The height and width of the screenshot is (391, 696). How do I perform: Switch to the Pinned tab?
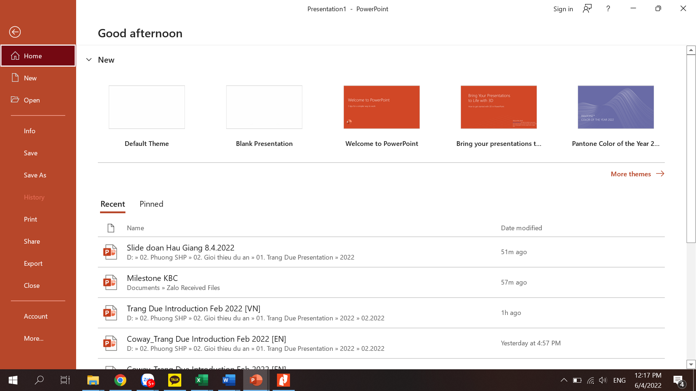[x=152, y=204]
